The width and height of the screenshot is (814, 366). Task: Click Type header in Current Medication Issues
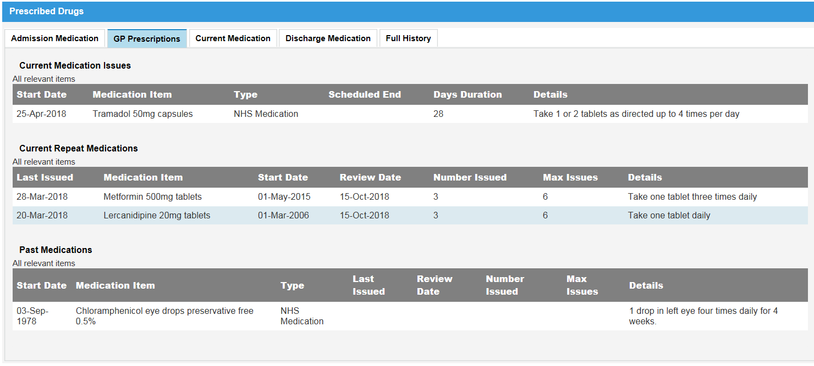[245, 94]
